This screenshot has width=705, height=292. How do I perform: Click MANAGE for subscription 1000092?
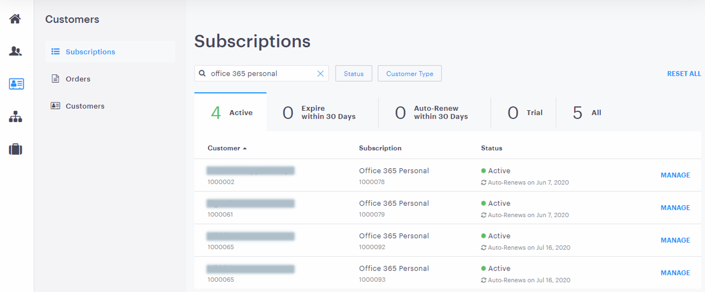click(x=675, y=240)
